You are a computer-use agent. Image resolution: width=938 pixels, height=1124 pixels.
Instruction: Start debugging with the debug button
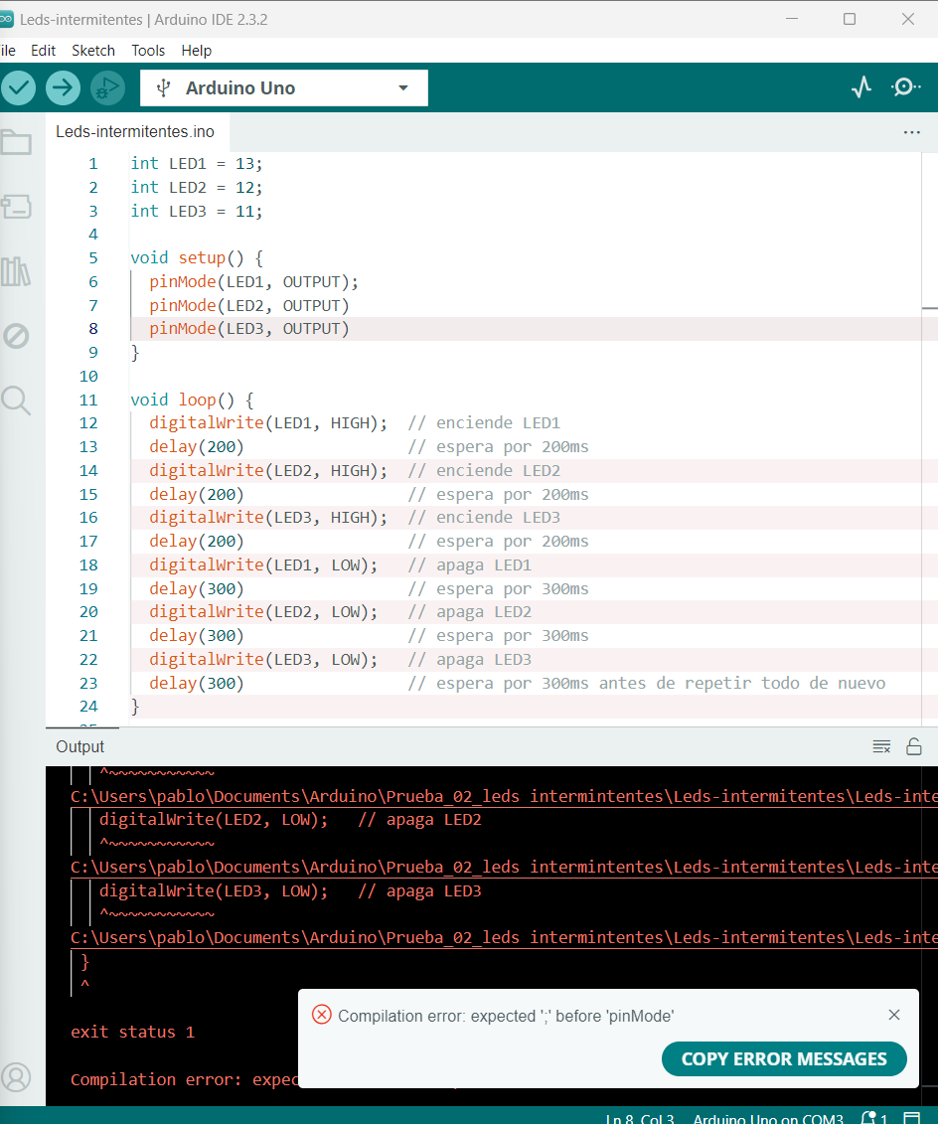point(107,88)
